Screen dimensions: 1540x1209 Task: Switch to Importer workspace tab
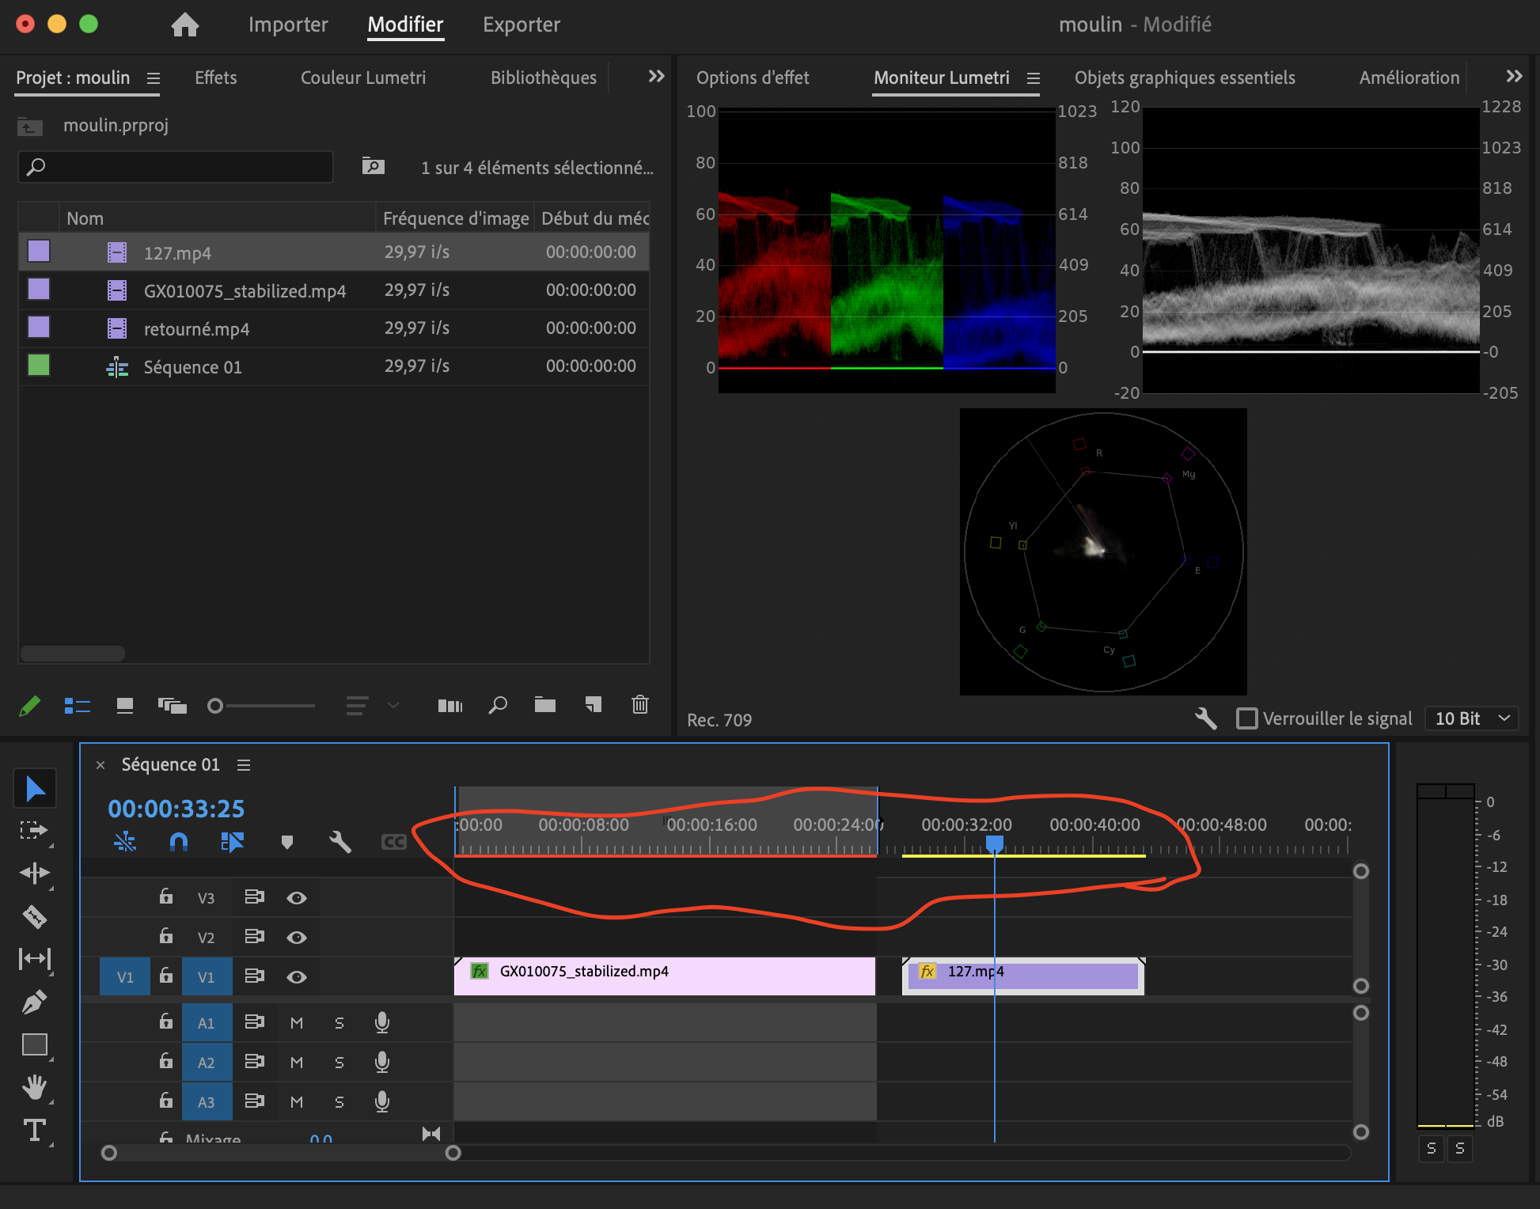tap(288, 25)
